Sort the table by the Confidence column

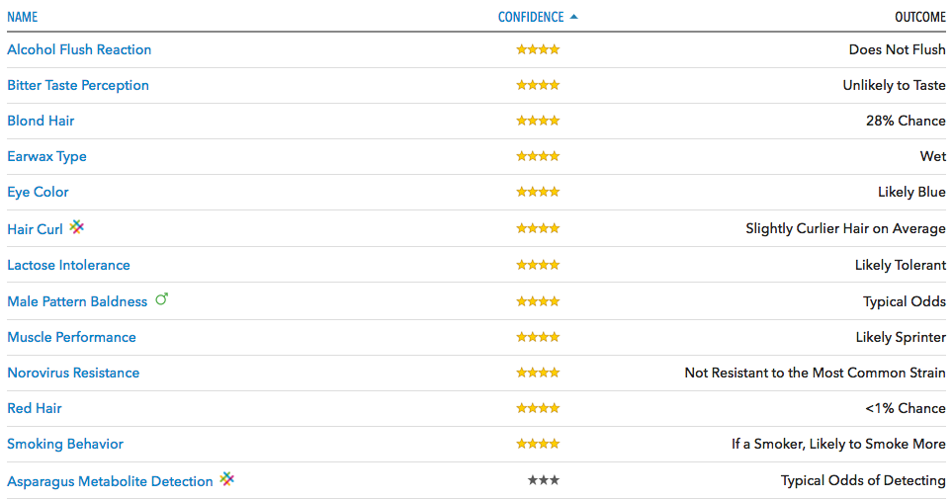pos(531,17)
